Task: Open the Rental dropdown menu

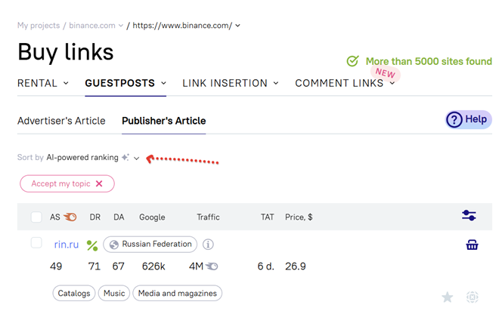Action: click(x=43, y=83)
